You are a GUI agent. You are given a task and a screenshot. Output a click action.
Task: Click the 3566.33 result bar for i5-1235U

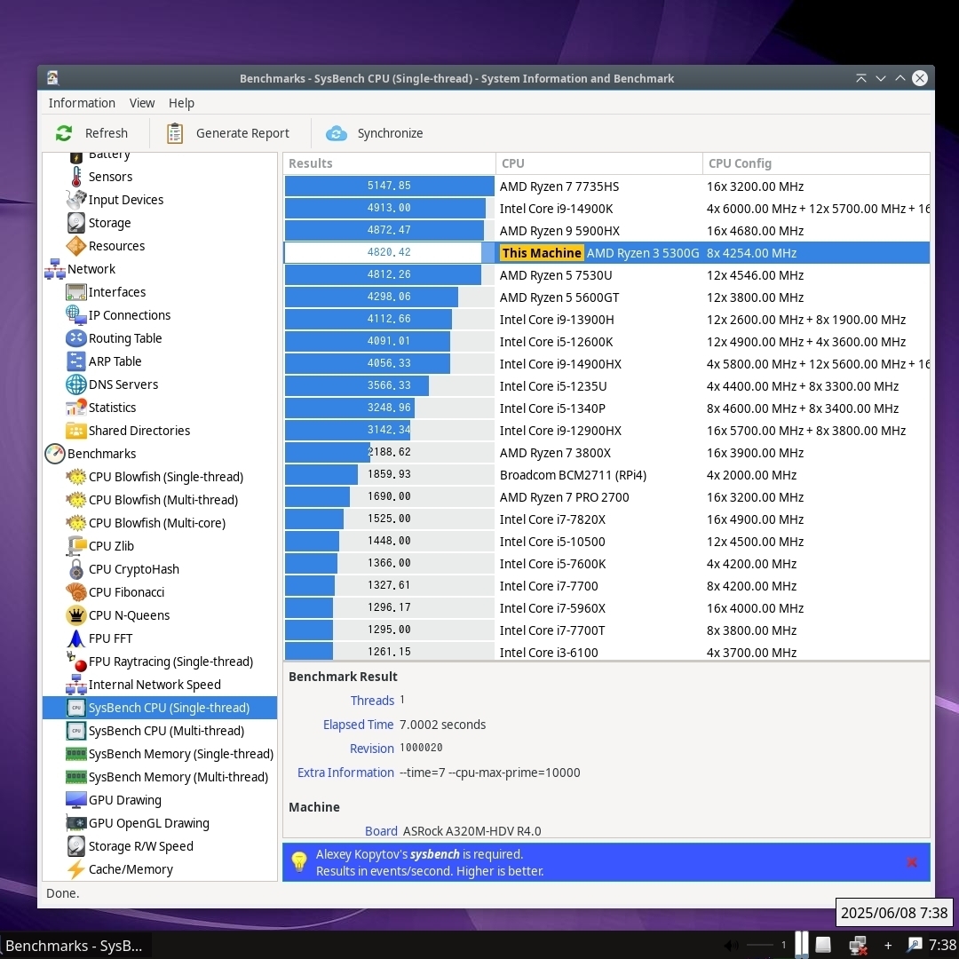(389, 386)
